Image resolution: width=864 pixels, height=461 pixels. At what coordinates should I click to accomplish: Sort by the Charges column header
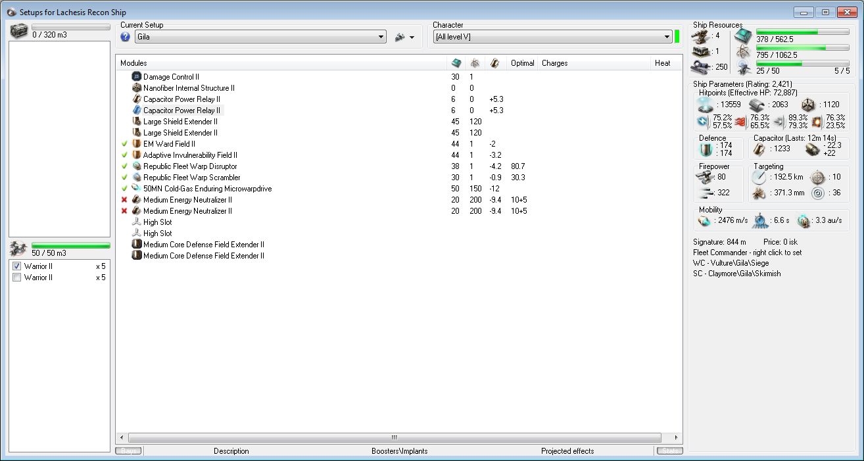(594, 63)
